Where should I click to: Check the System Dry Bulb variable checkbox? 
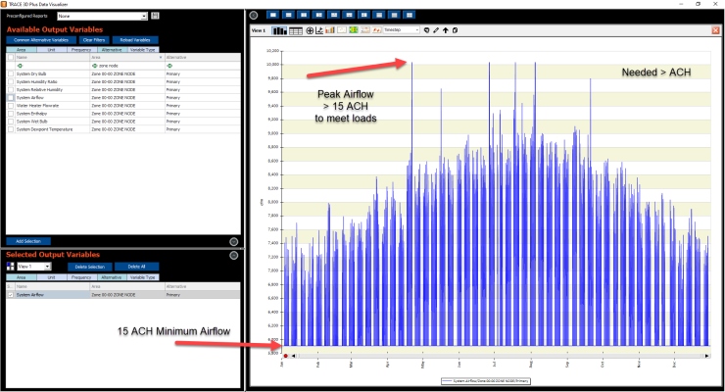[11, 73]
